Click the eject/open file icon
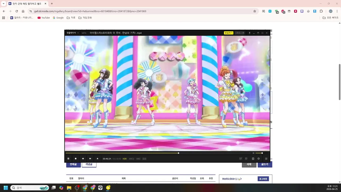The image size is (341, 192). tap(98, 159)
